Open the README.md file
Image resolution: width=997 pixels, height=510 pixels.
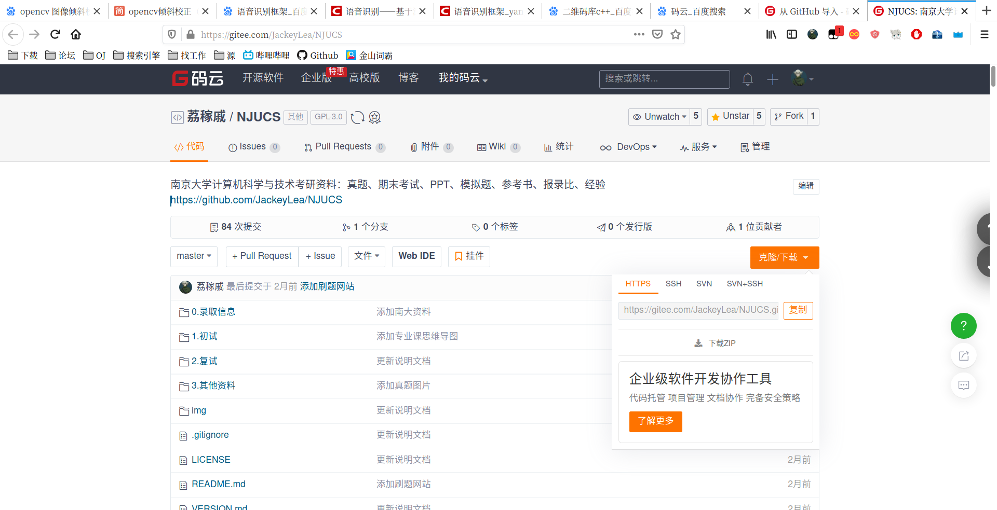[219, 484]
